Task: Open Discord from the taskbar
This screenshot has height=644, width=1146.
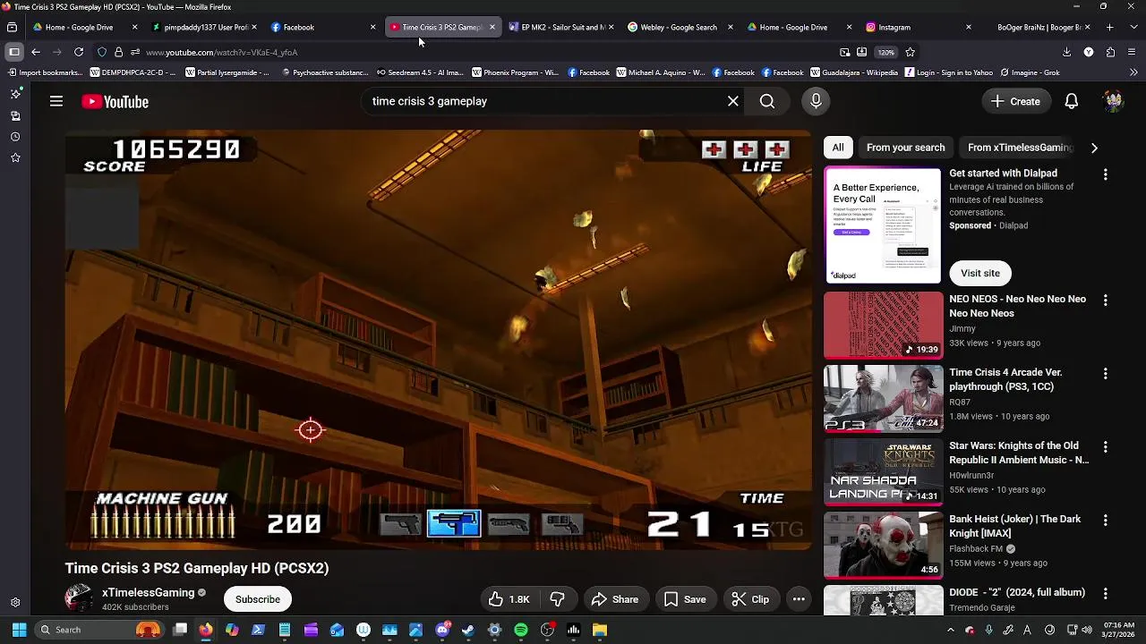Action: [442, 630]
